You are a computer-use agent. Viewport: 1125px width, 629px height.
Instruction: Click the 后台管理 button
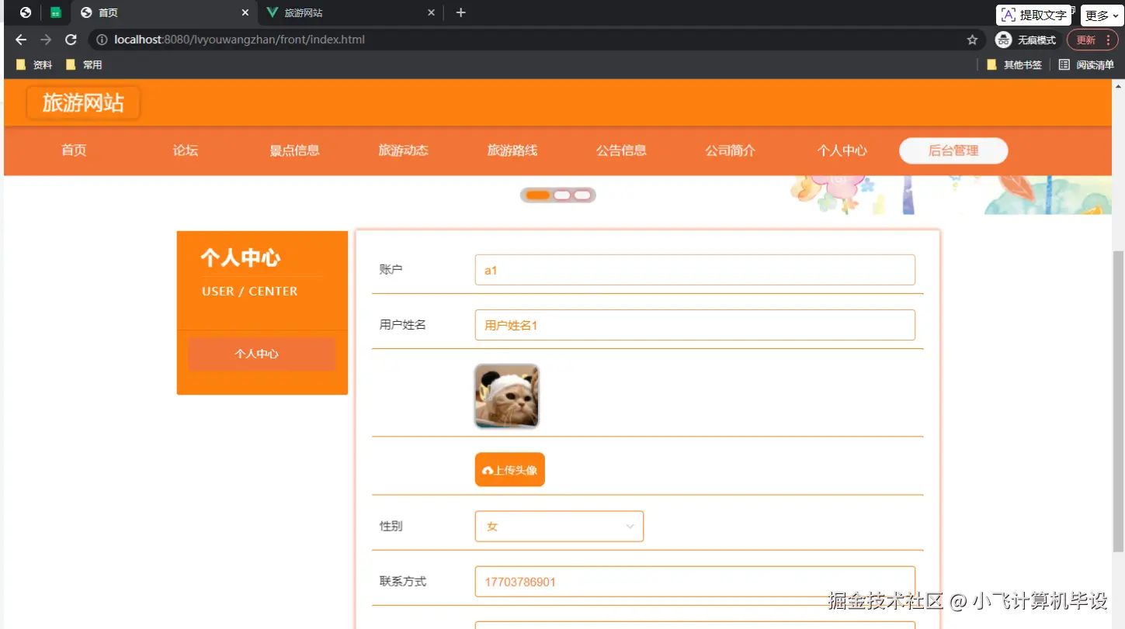pyautogui.click(x=953, y=150)
